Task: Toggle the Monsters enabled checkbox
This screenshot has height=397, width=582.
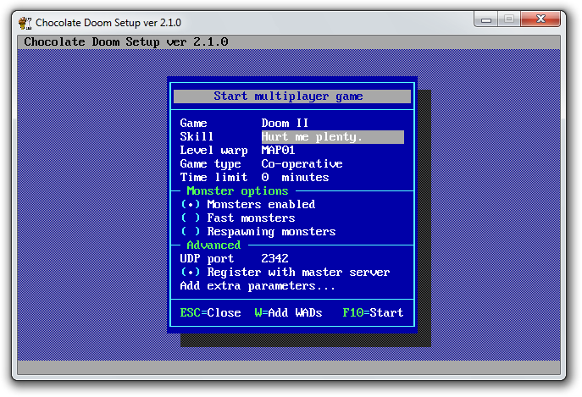Action: point(191,205)
